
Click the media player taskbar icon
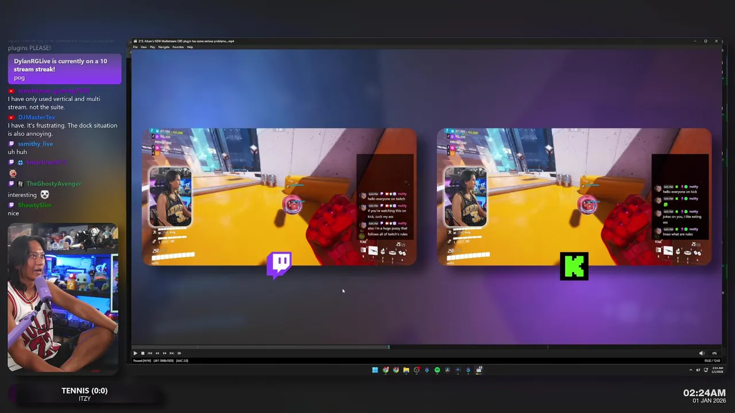[479, 370]
